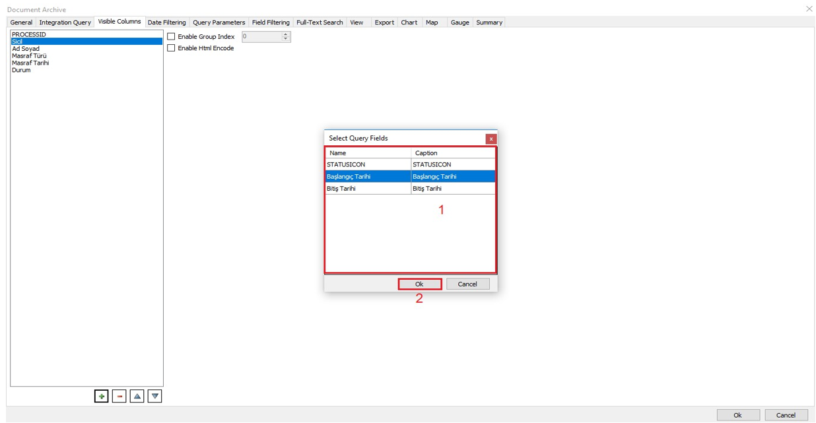Select PROCESSID in the column list
The width and height of the screenshot is (816, 423).
tap(29, 34)
